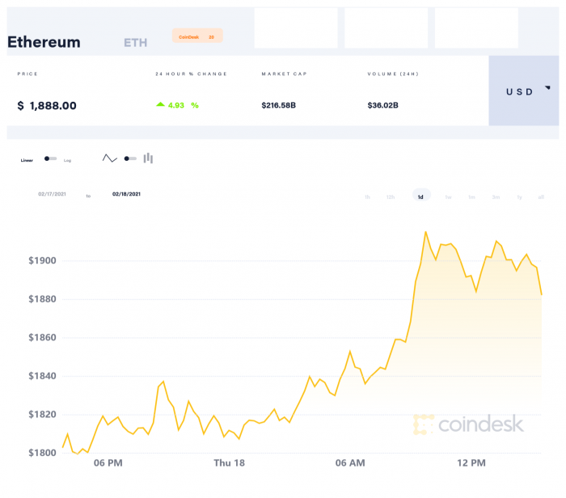Image resolution: width=566 pixels, height=498 pixels.
Task: Click the USD dropdown arrow
Action: pos(547,87)
